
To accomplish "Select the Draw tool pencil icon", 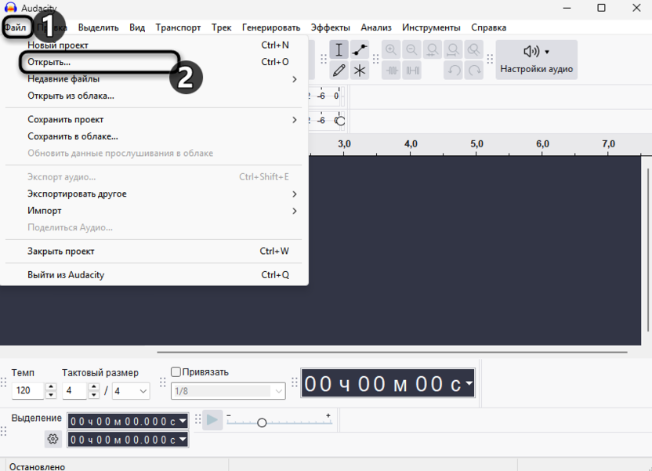I will click(339, 70).
